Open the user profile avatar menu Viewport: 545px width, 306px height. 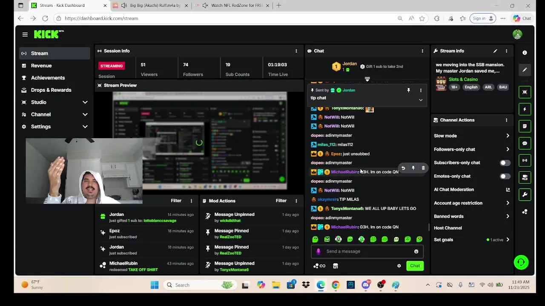517,34
